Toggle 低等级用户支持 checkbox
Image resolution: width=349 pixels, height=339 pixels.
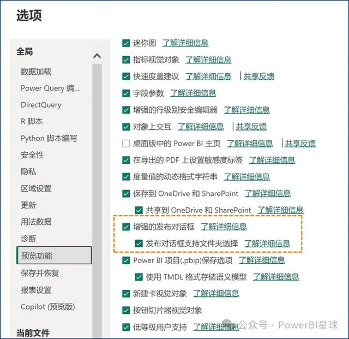pyautogui.click(x=126, y=327)
